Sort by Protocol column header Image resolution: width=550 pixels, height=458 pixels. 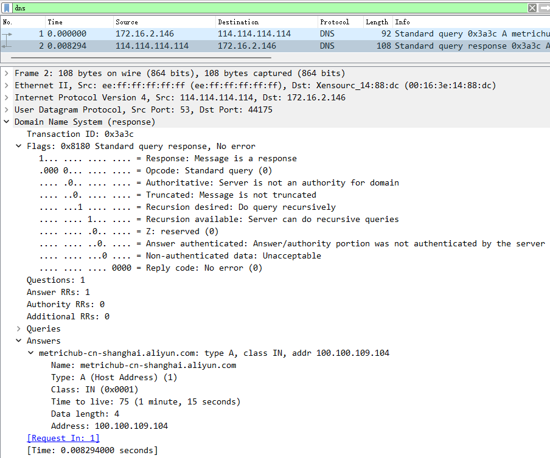(x=341, y=22)
